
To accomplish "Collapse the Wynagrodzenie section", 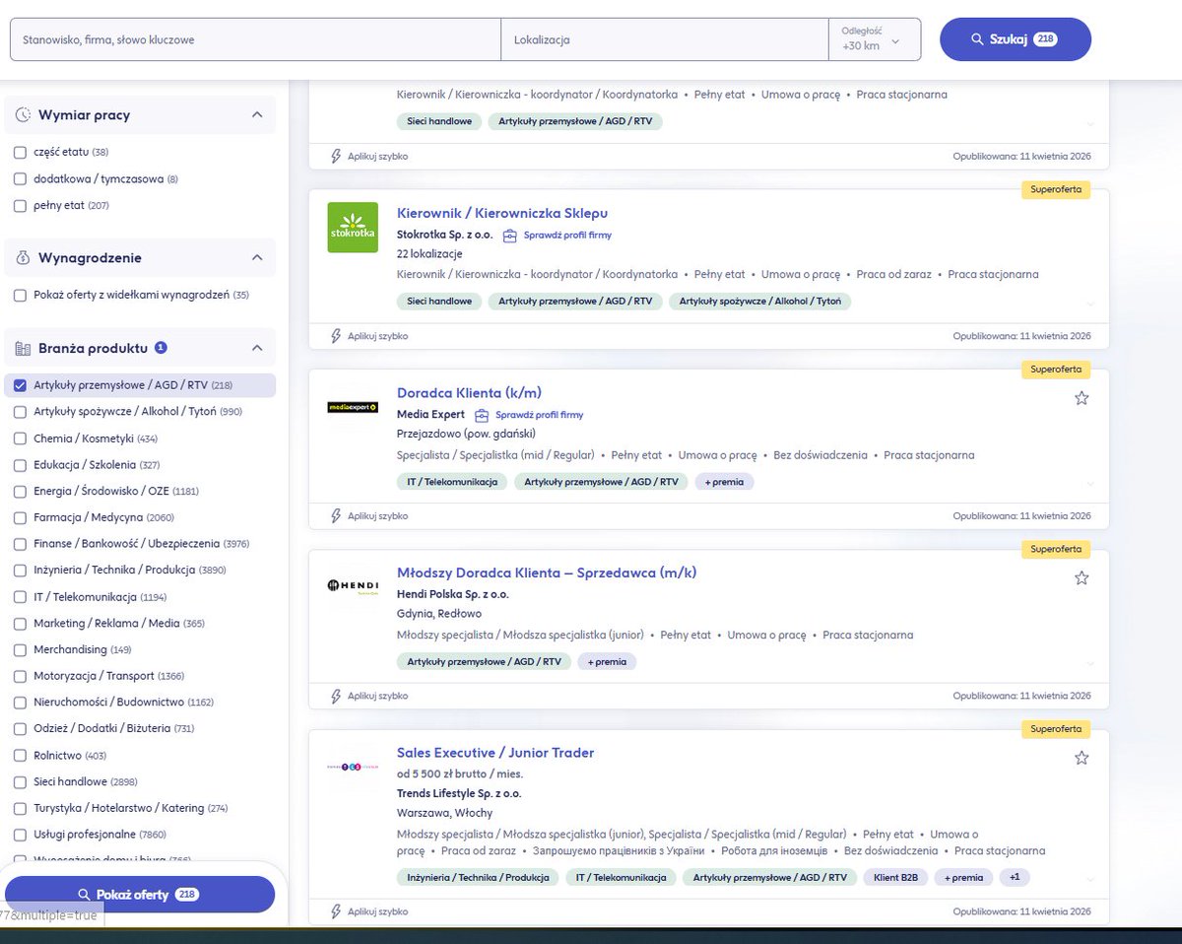I will point(257,257).
